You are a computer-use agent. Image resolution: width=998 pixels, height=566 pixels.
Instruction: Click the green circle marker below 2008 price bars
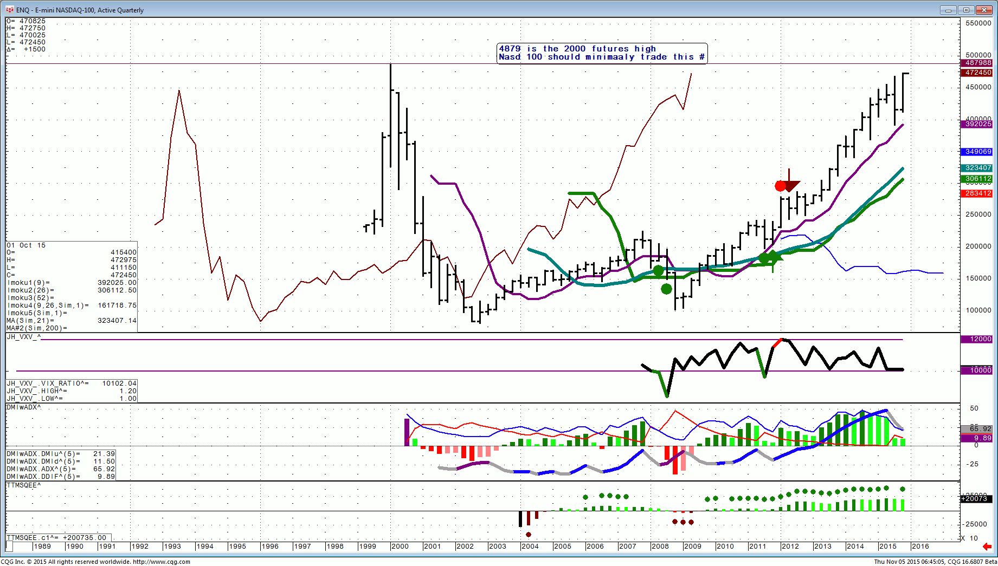pos(667,289)
